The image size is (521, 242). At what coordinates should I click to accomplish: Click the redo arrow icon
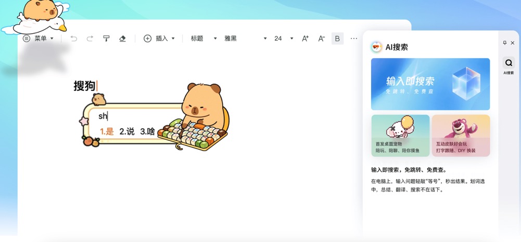90,38
